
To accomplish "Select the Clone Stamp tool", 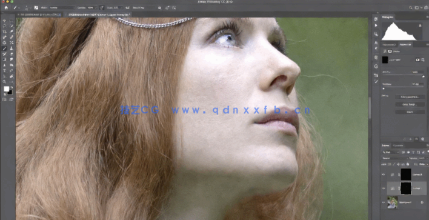I will 12,48.
